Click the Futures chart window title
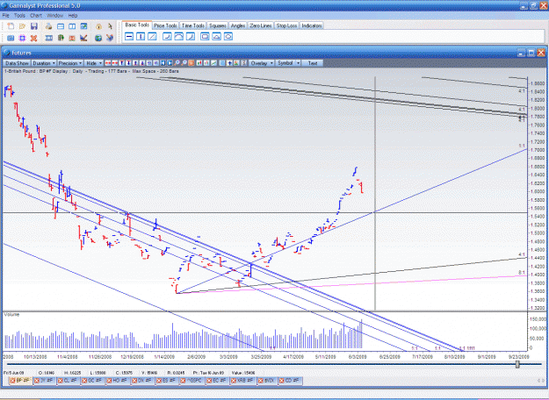Screen dimensions: 549x400 pyautogui.click(x=22, y=53)
